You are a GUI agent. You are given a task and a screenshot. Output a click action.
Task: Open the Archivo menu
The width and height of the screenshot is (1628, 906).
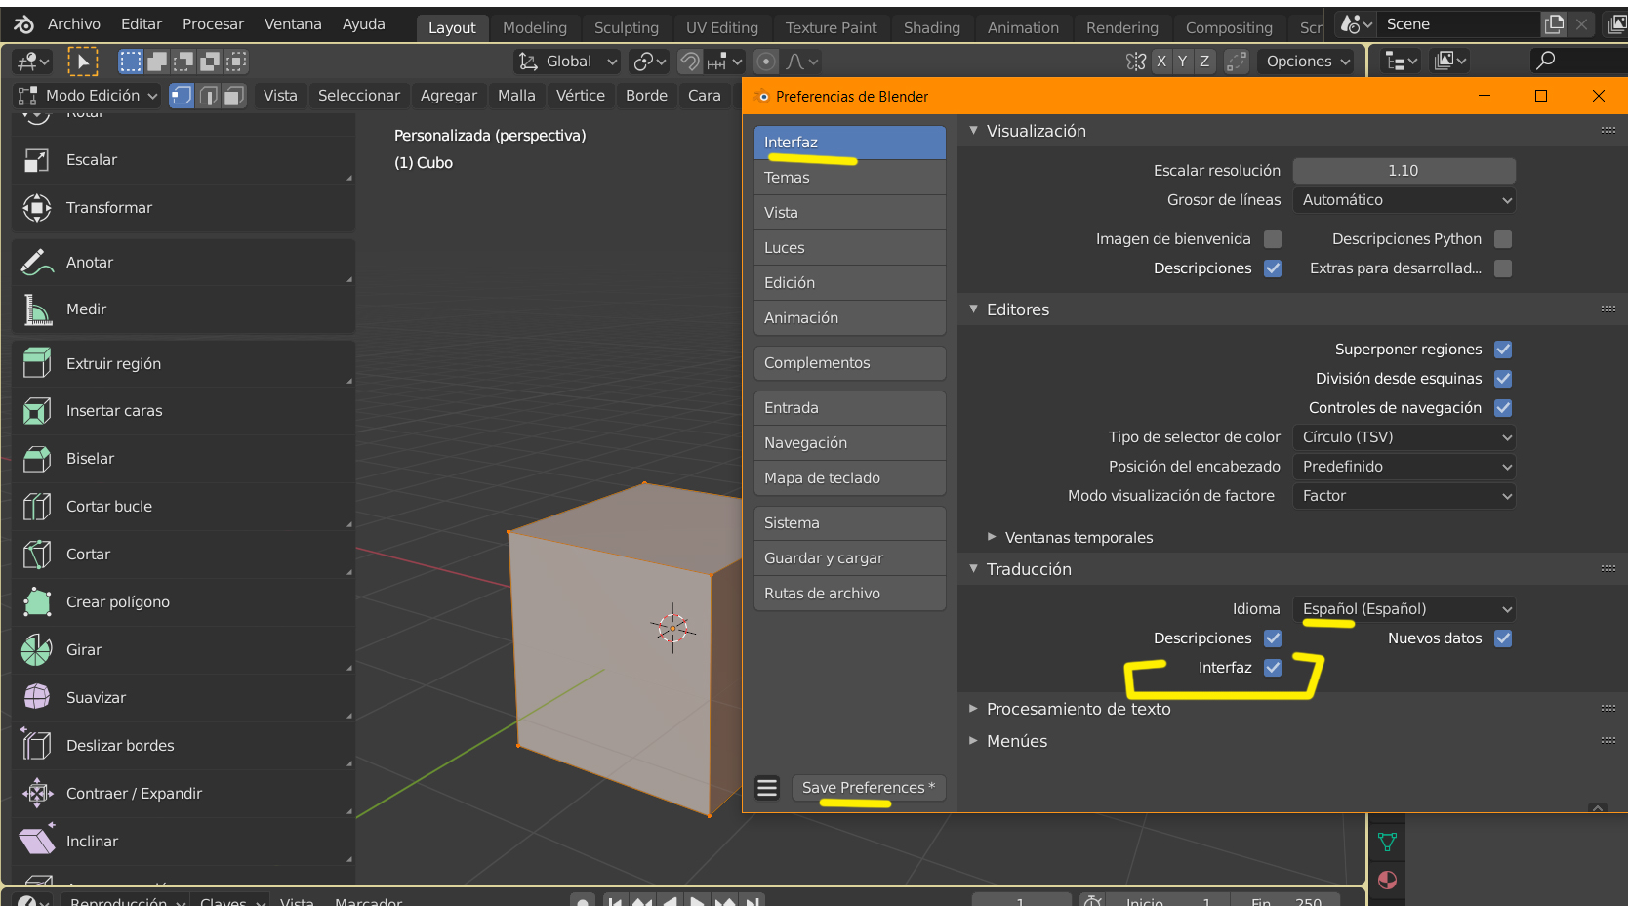(x=74, y=24)
